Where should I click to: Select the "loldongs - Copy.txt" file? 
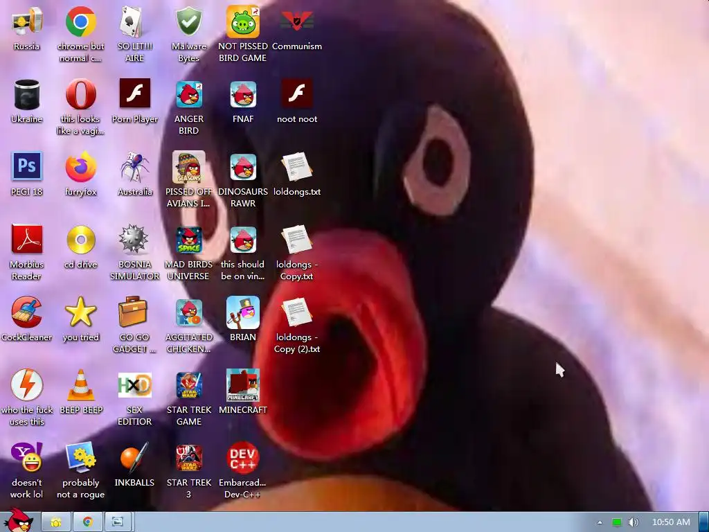point(296,240)
